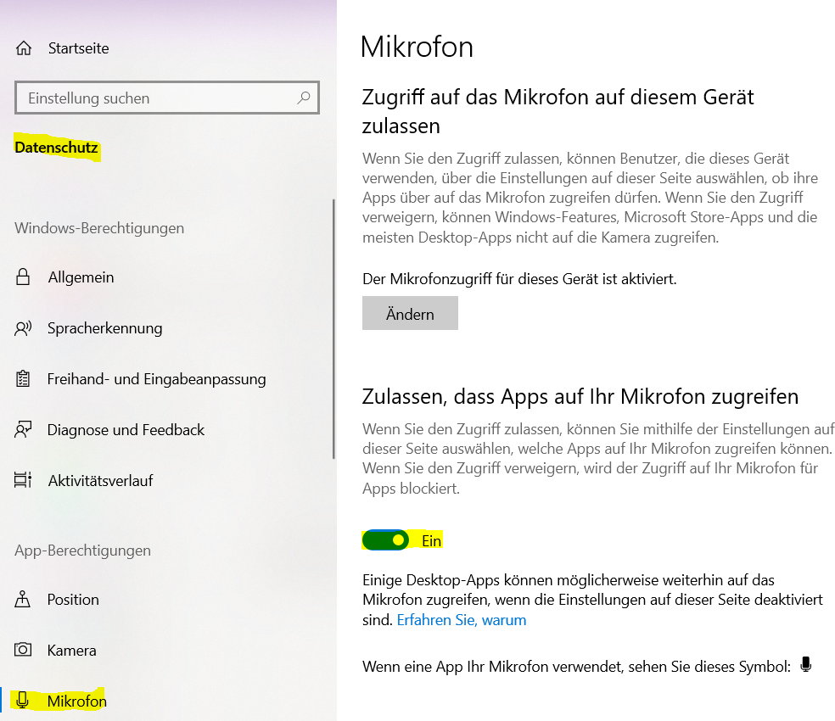This screenshot has height=721, width=835.
Task: Open the Spracherkennung speech icon
Action: tap(23, 328)
